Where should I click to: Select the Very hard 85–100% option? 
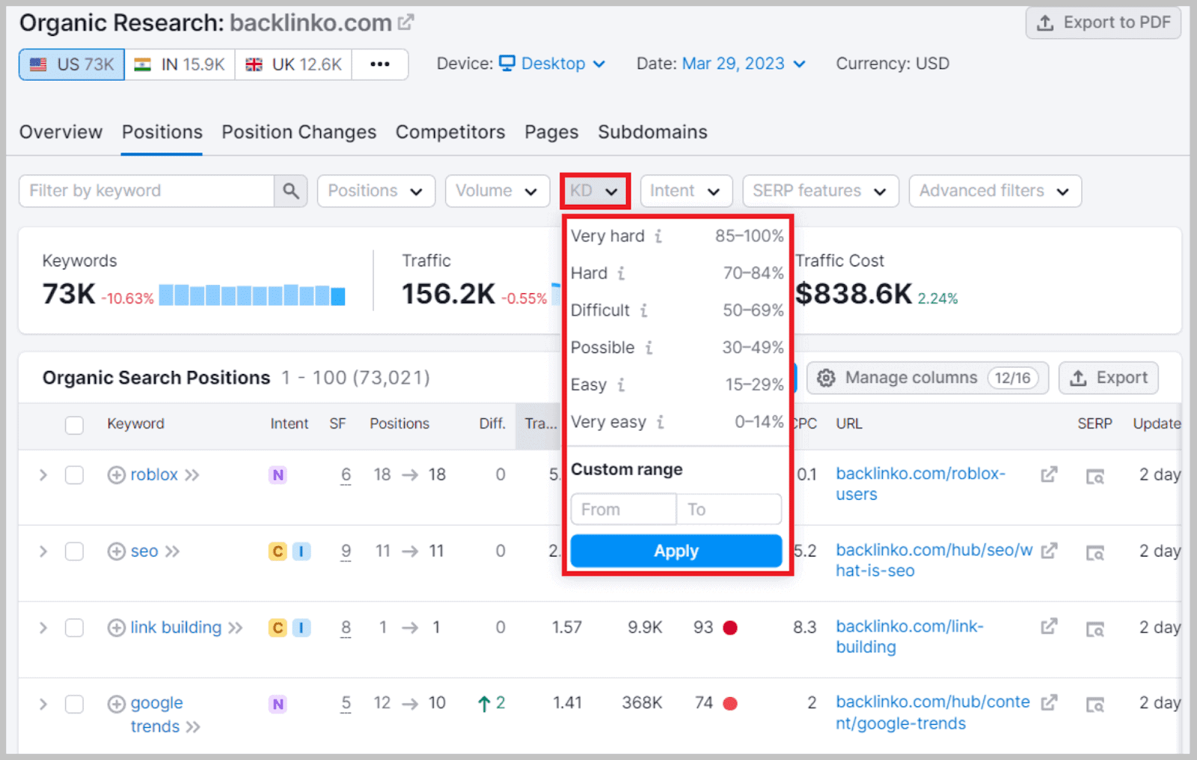coord(677,236)
